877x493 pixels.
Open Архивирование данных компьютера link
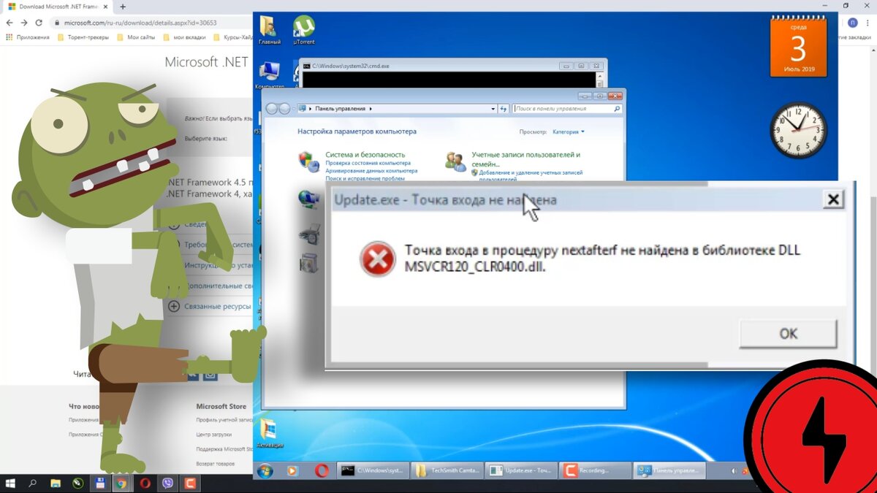click(371, 171)
